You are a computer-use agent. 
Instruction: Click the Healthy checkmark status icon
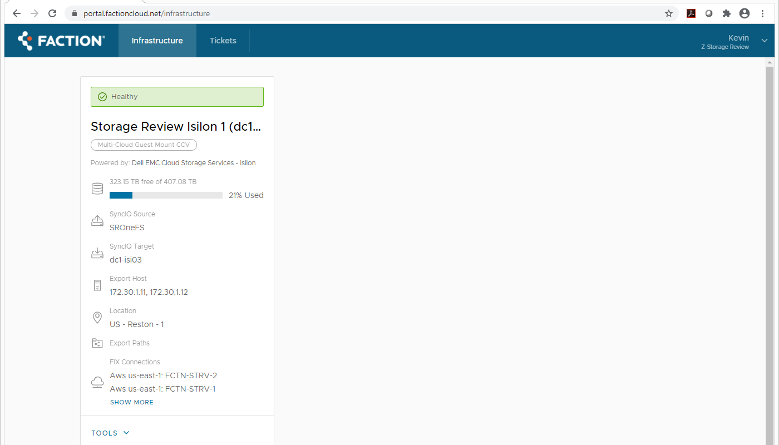tap(102, 97)
